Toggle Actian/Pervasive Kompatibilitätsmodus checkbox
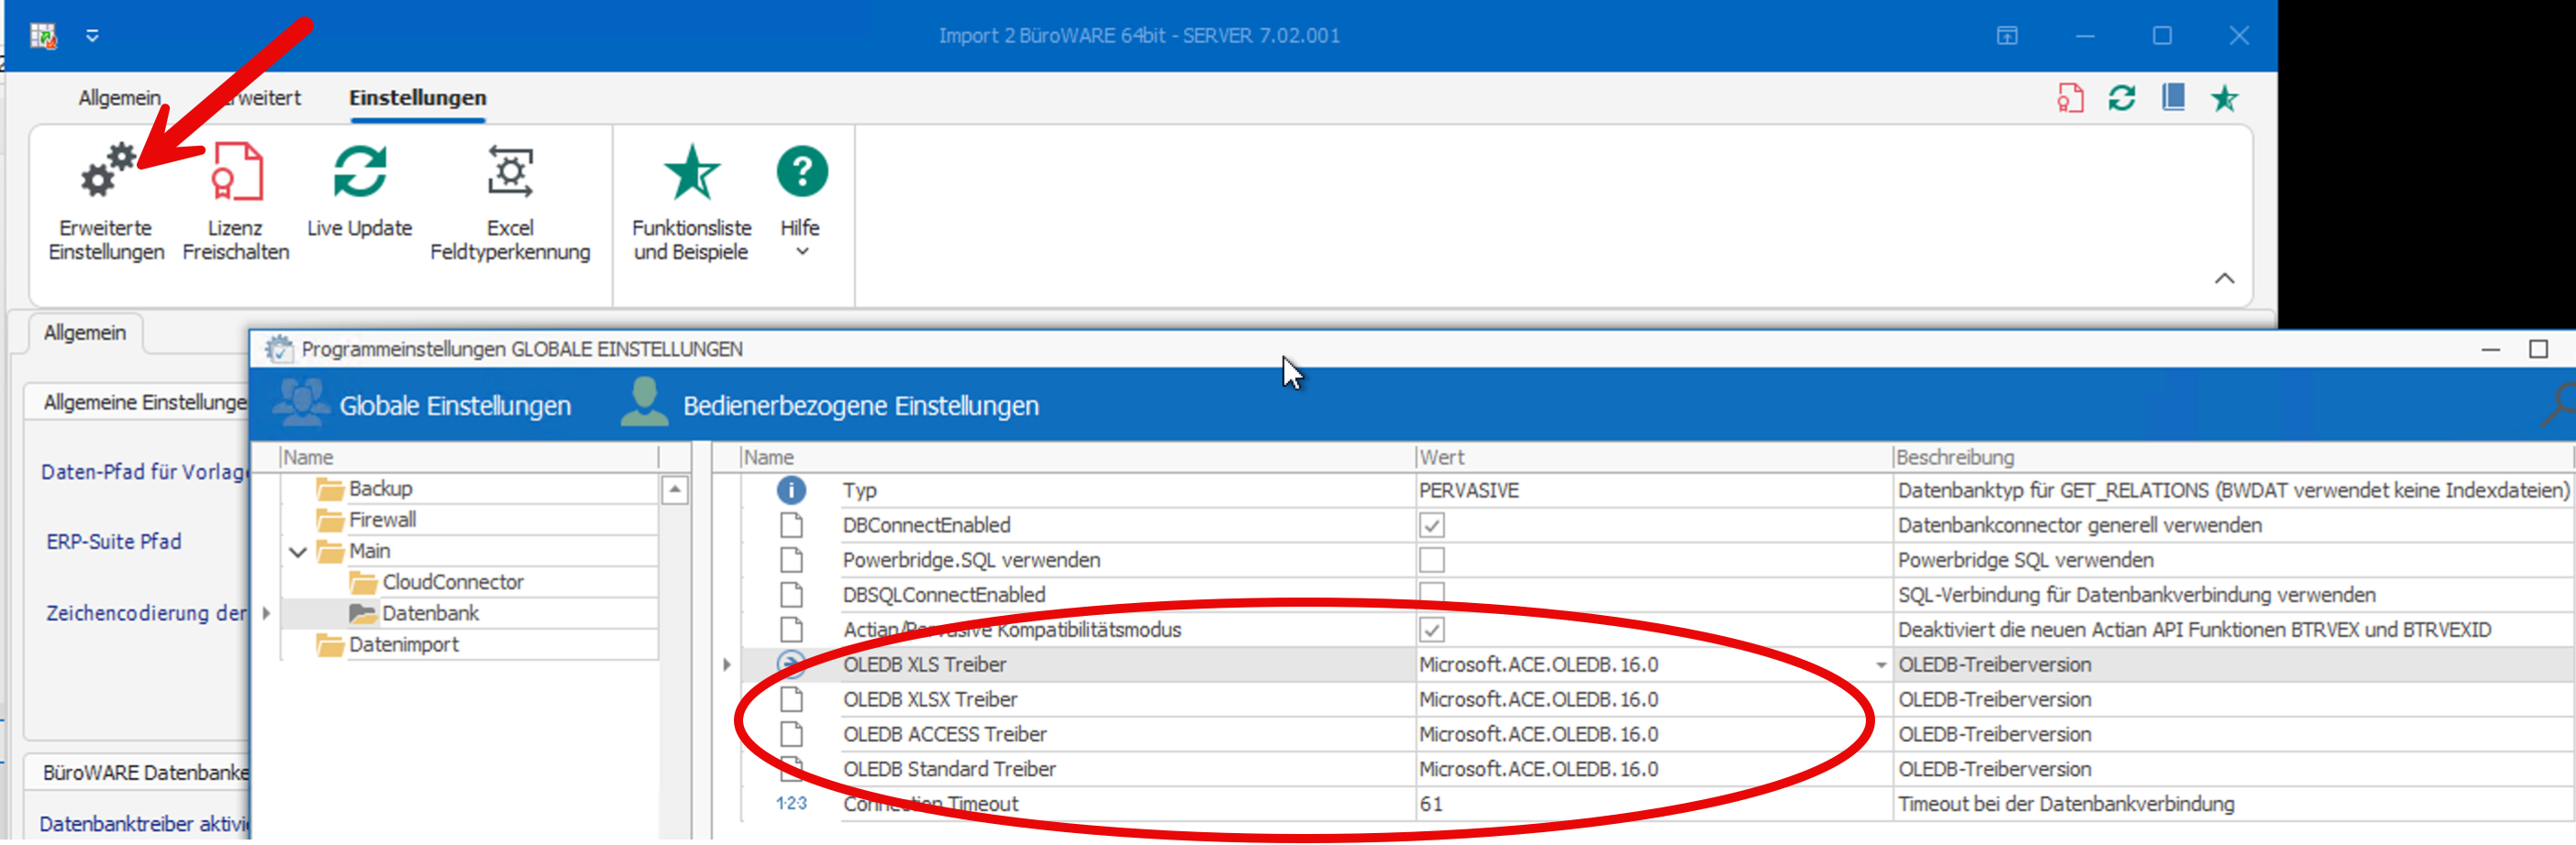This screenshot has height=845, width=2576. 1432,630
